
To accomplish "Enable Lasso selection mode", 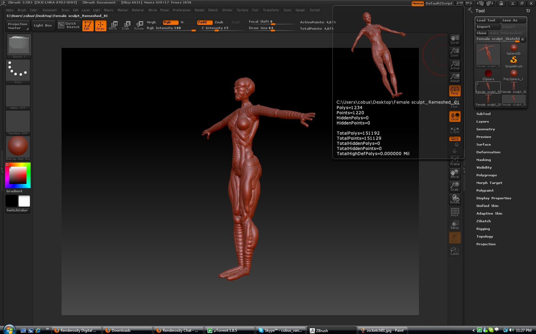I will click(455, 251).
